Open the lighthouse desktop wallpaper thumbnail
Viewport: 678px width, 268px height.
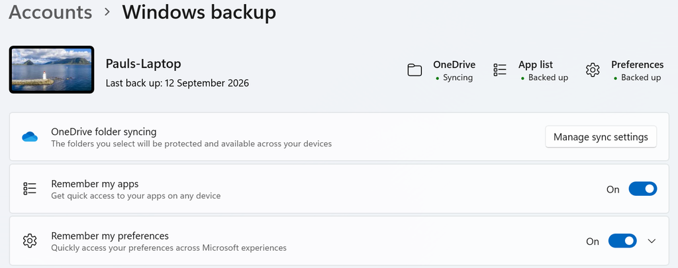coord(52,69)
